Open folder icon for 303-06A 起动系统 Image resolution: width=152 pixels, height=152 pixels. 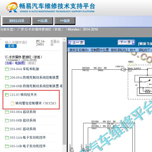click(7, 112)
